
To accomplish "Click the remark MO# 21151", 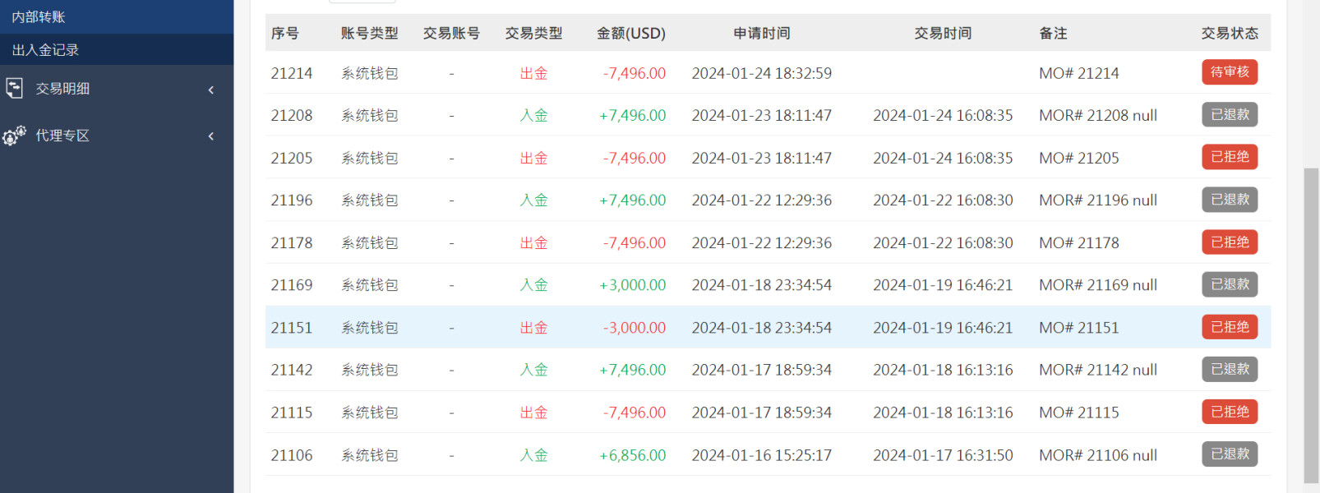I will [1079, 328].
